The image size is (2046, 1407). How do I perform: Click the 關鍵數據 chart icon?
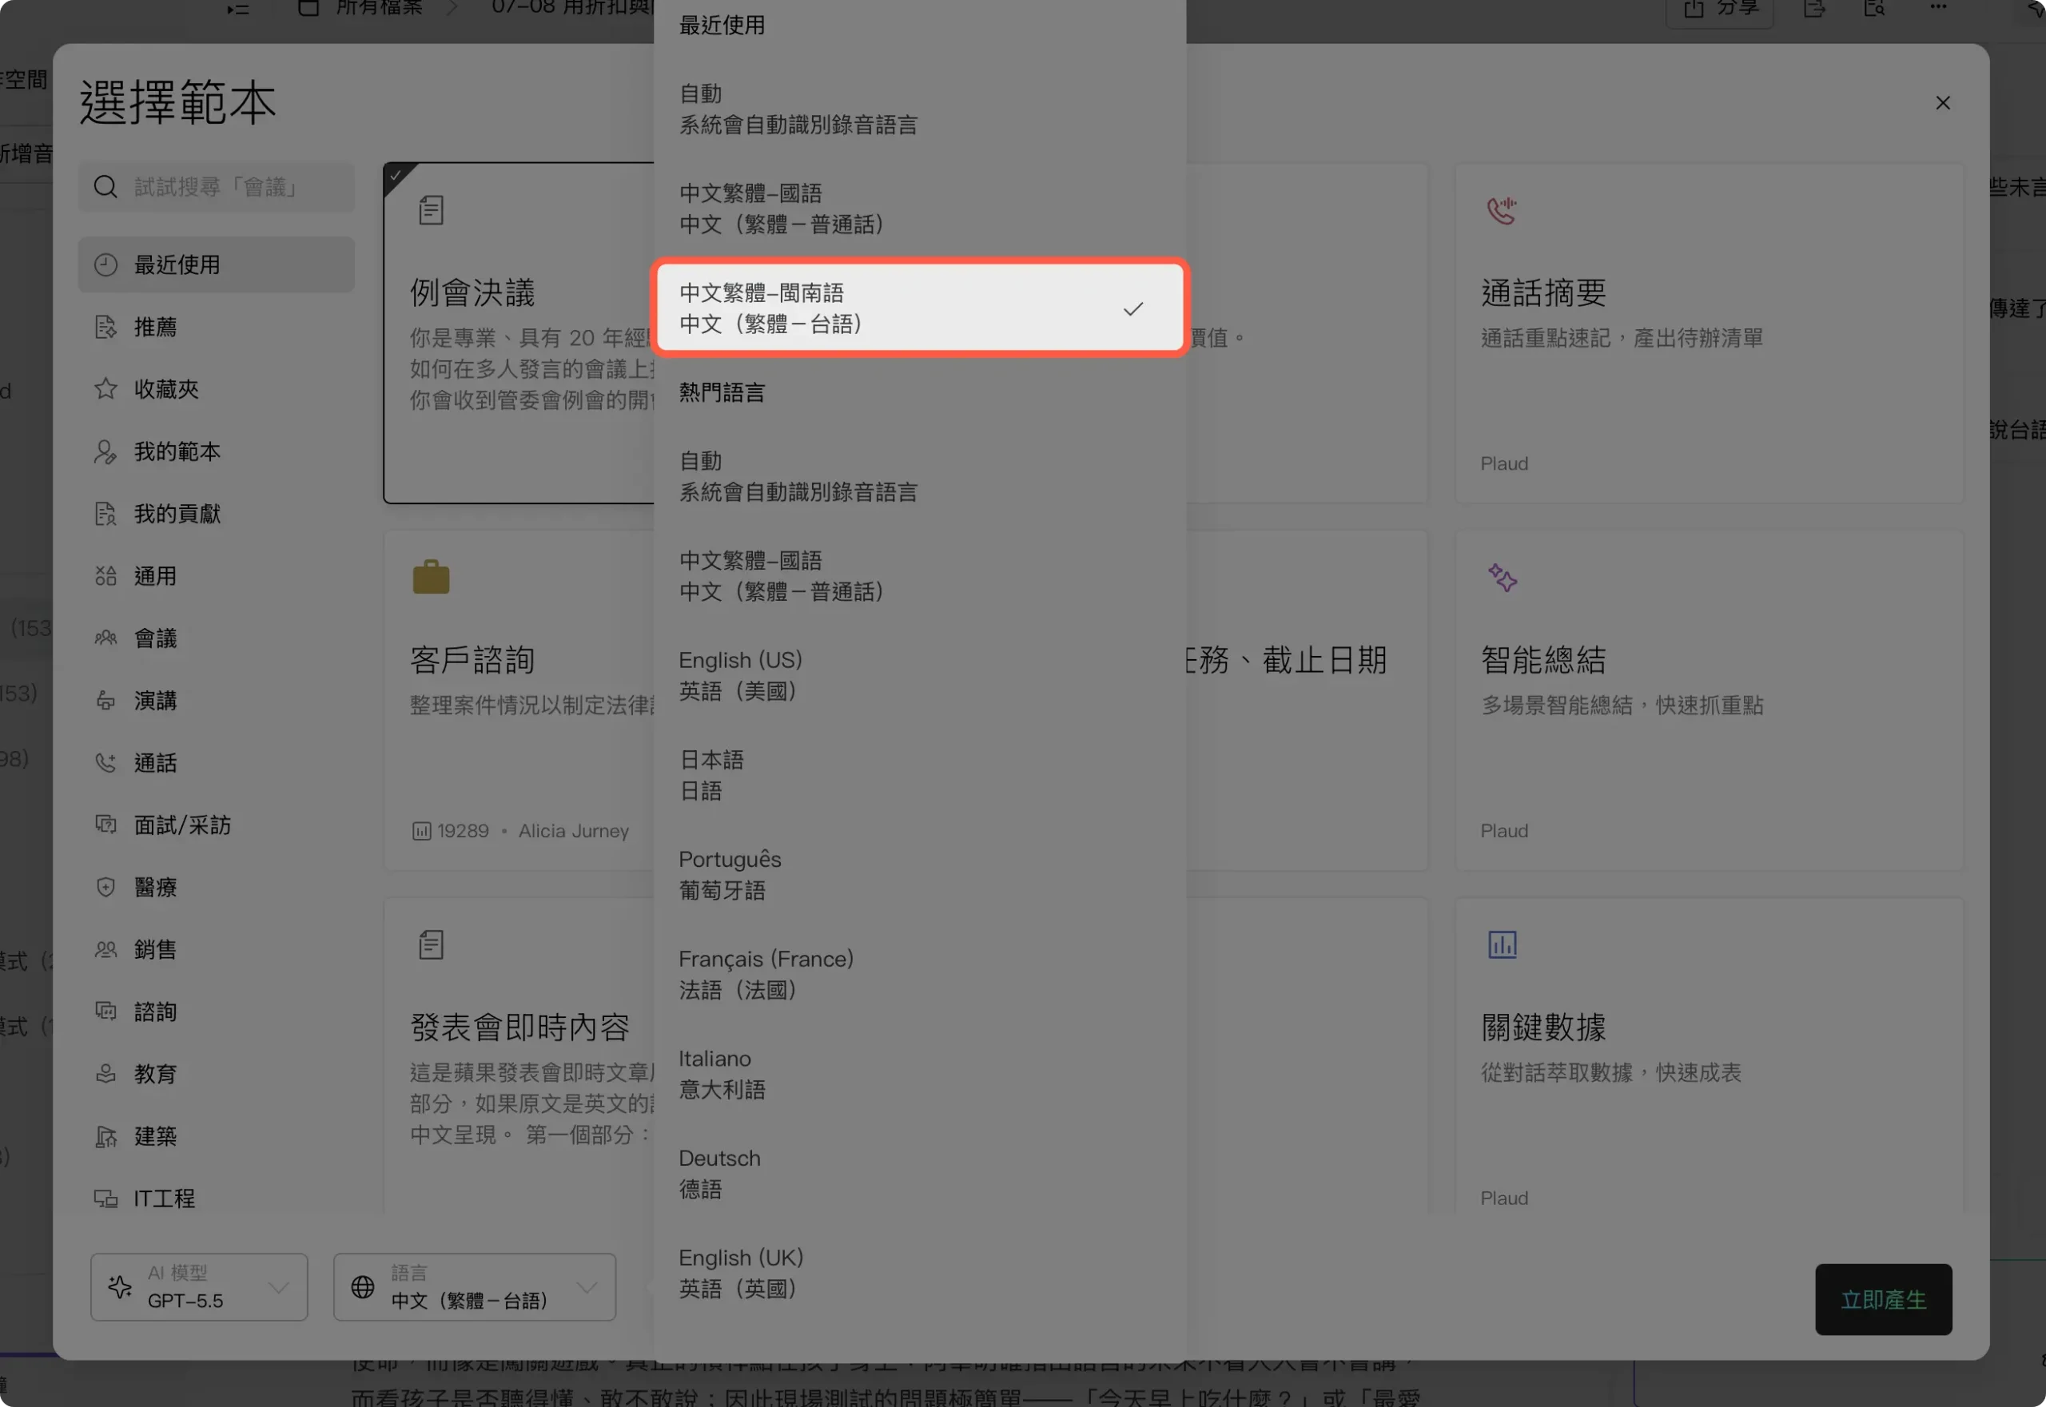(x=1502, y=945)
